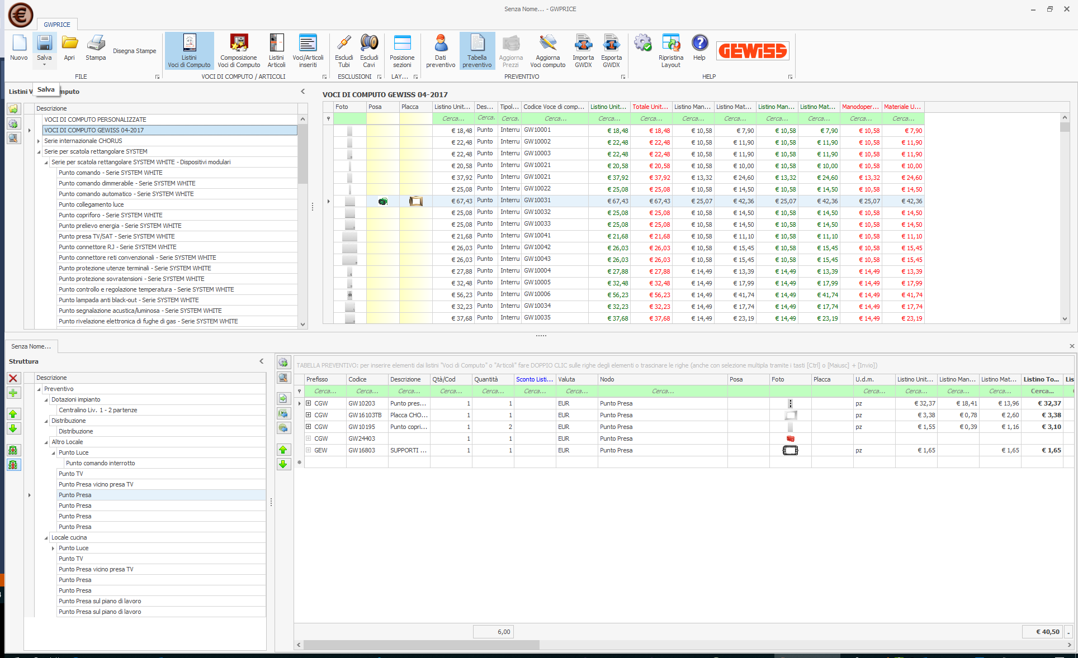Click Aggiorna Voci computo
This screenshot has width=1078, height=658.
click(547, 51)
